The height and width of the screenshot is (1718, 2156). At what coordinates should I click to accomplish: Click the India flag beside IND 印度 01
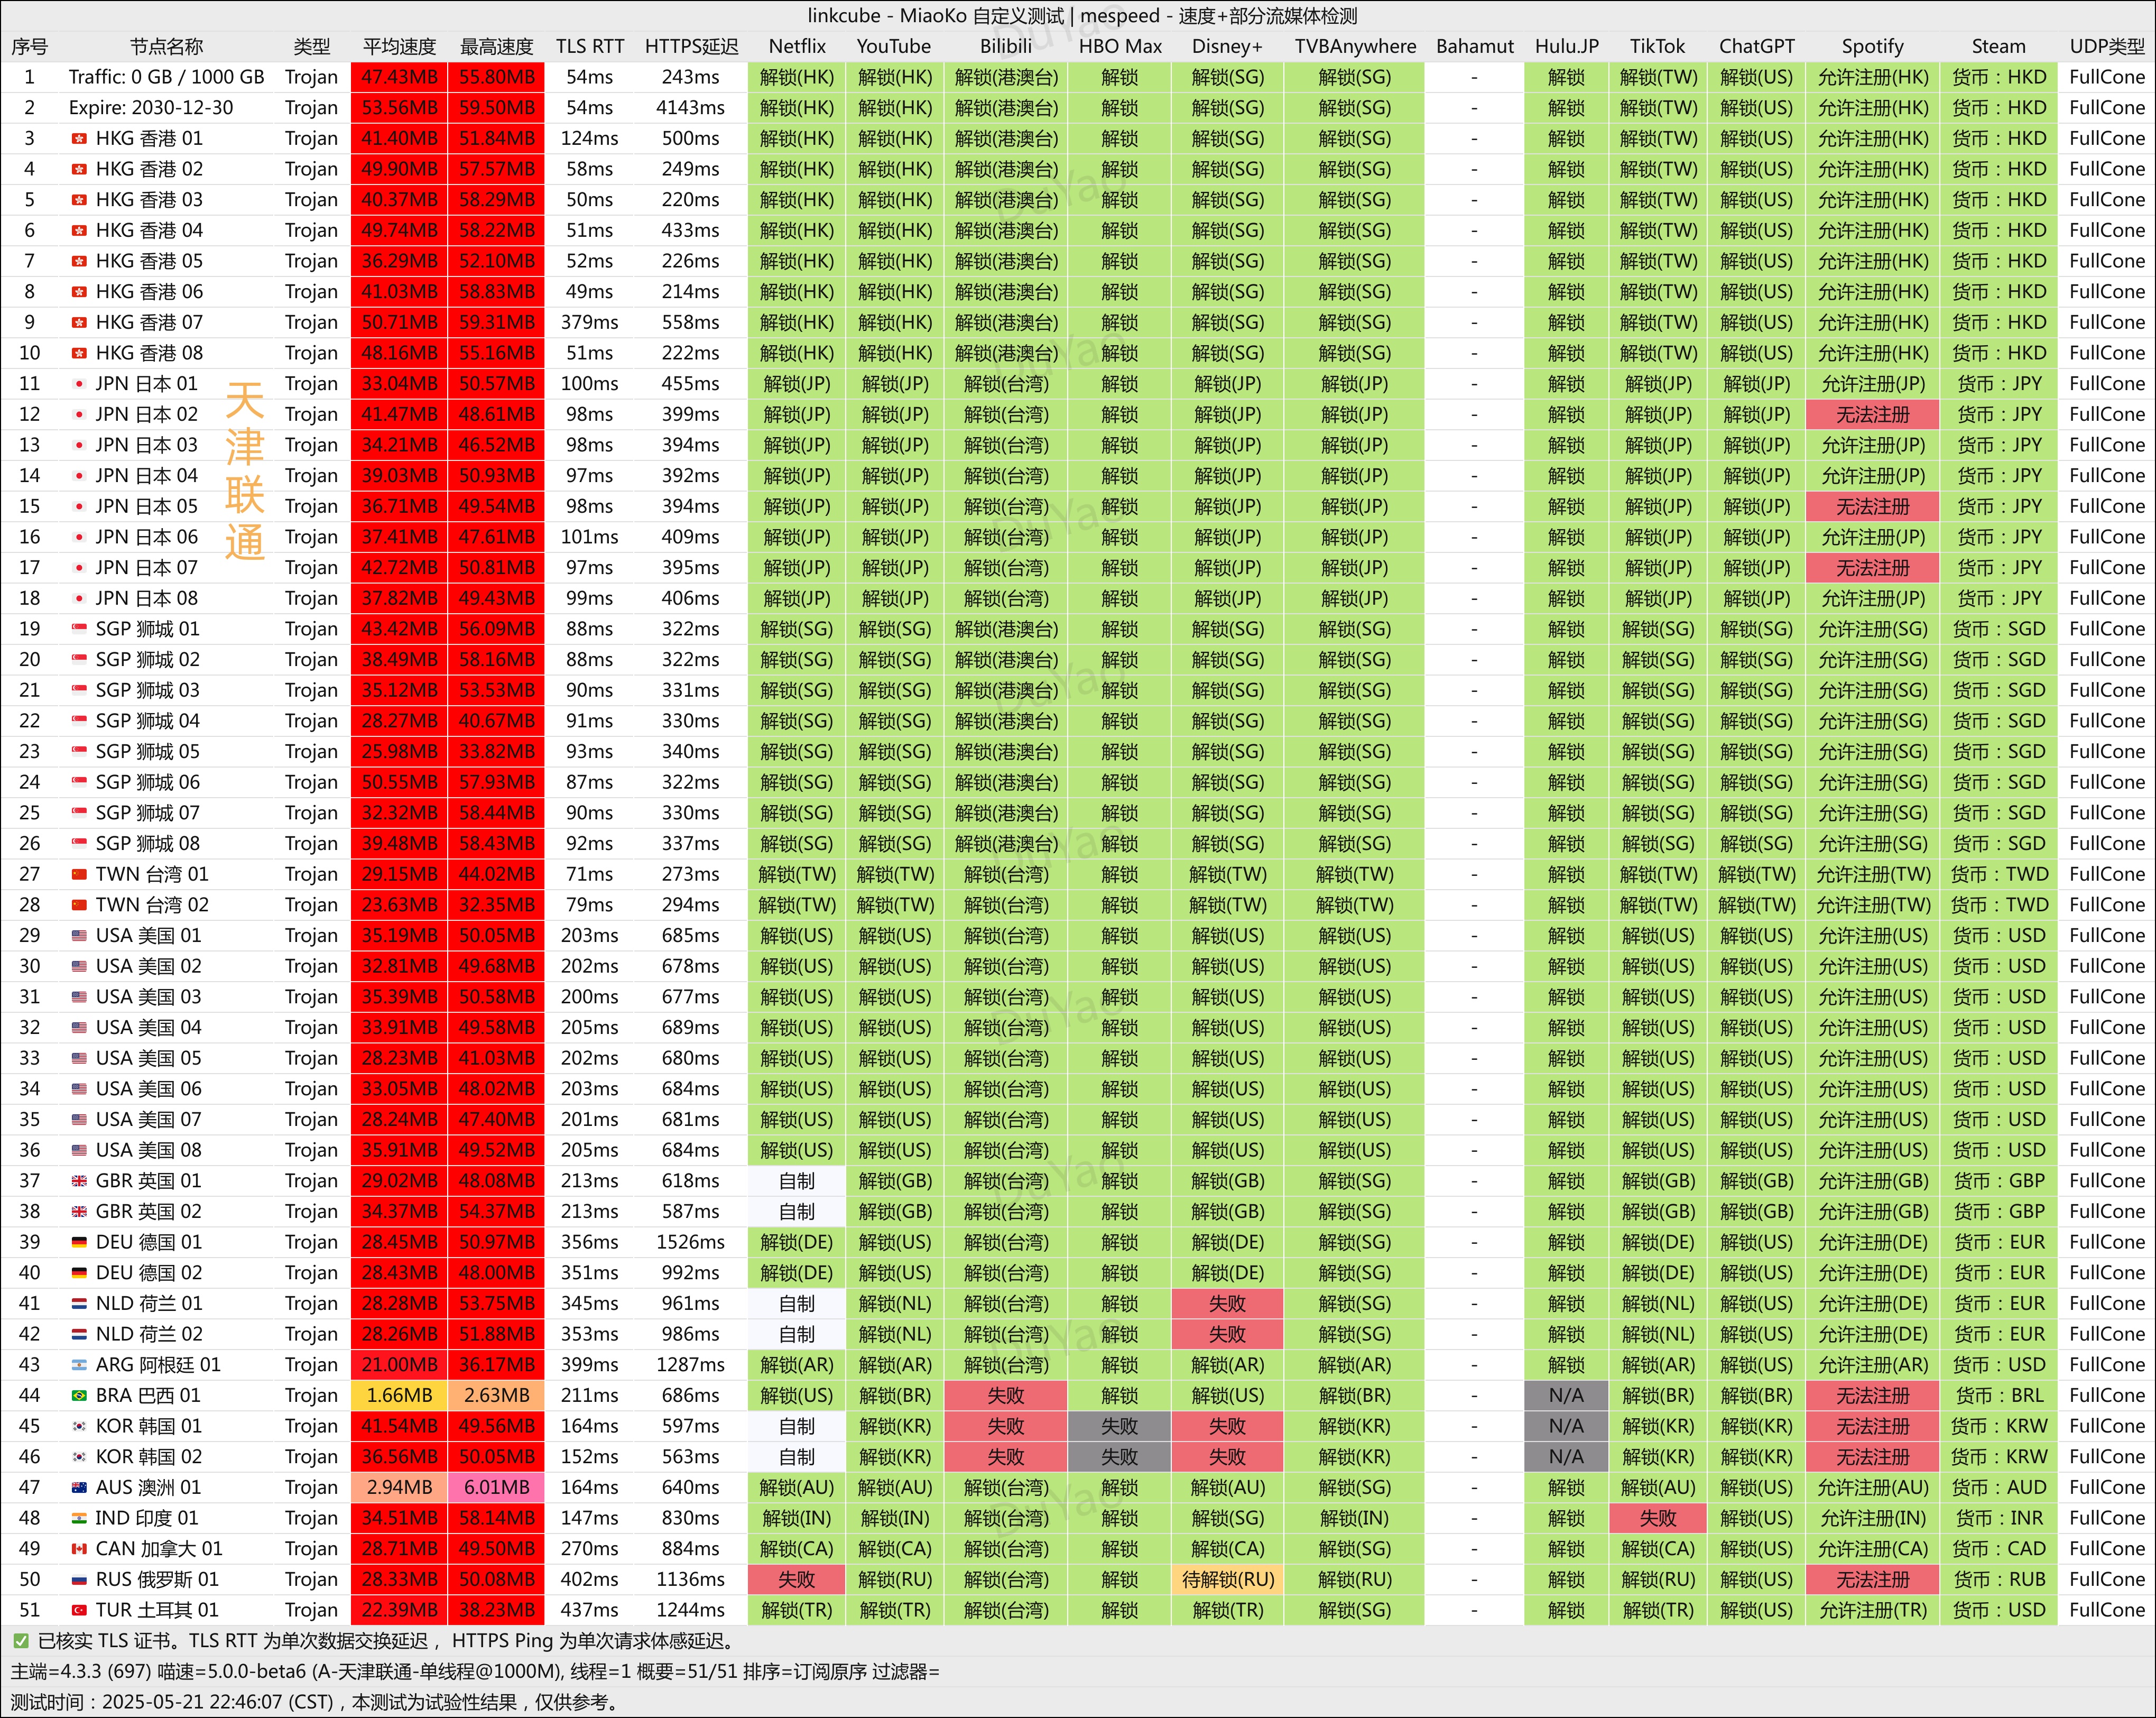[79, 1518]
